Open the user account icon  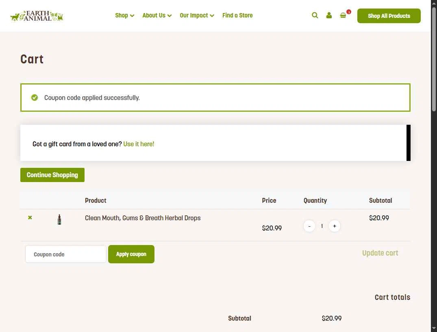click(329, 15)
